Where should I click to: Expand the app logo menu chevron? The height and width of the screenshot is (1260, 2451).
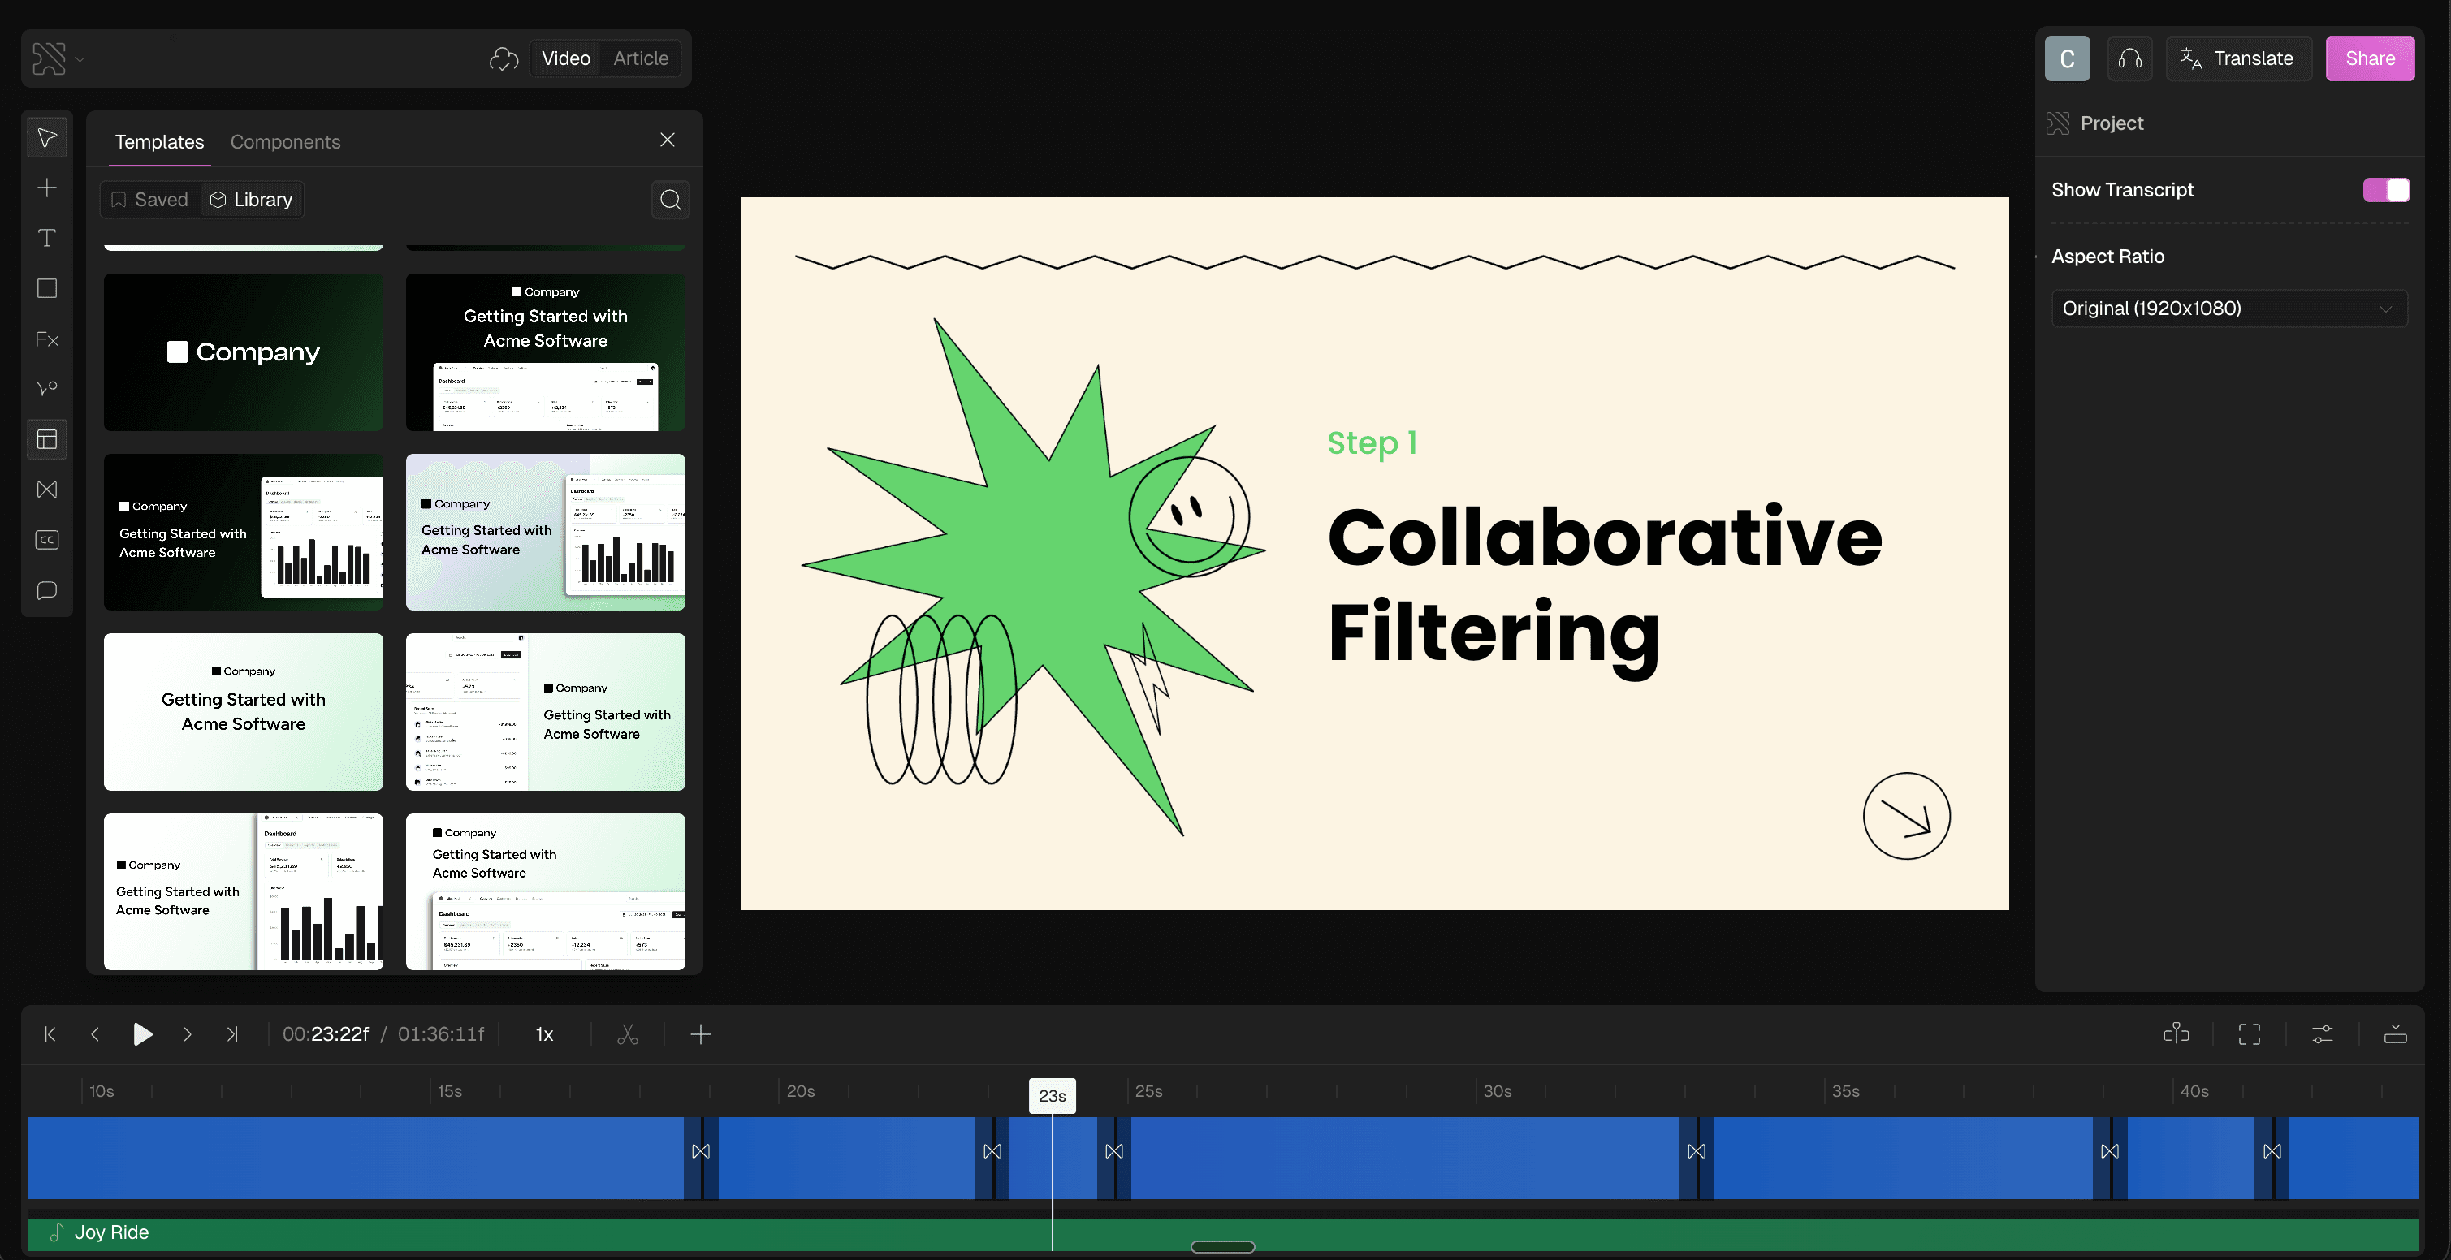[80, 59]
